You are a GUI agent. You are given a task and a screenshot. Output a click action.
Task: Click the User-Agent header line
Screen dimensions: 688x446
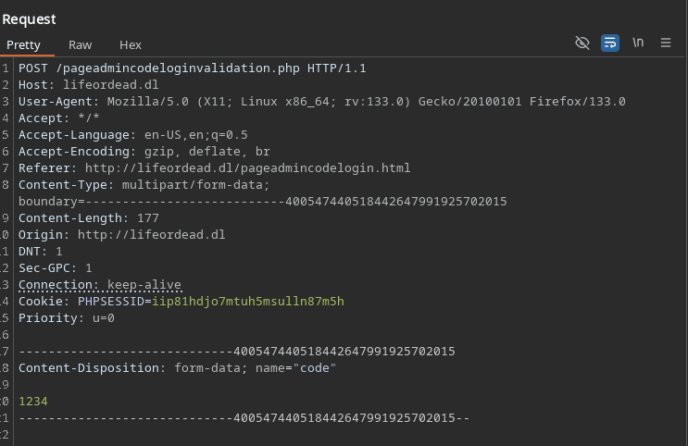tap(322, 102)
